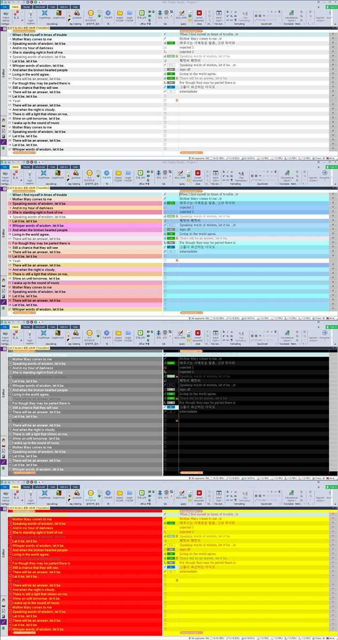Toggle INS mode in red-and-yellow window status bar
338x640 pixels.
(207, 638)
